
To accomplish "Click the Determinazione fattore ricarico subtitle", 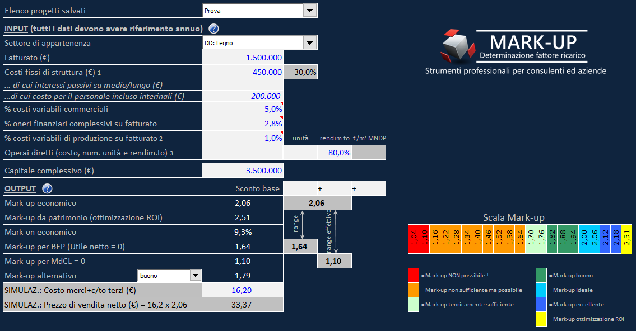I will (532, 55).
